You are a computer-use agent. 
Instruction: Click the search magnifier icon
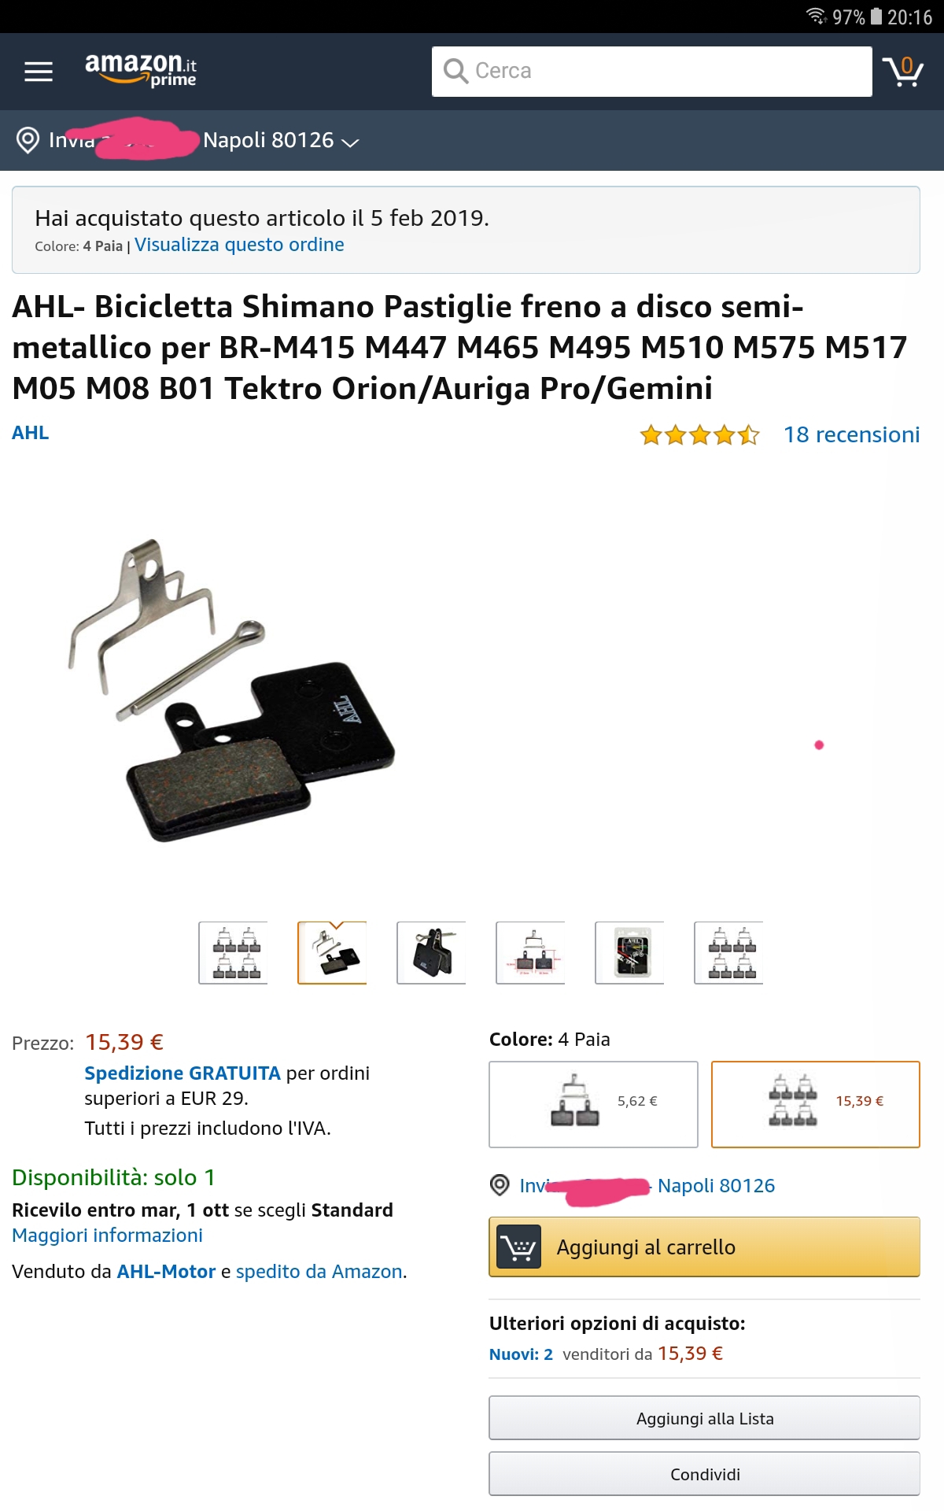[455, 71]
